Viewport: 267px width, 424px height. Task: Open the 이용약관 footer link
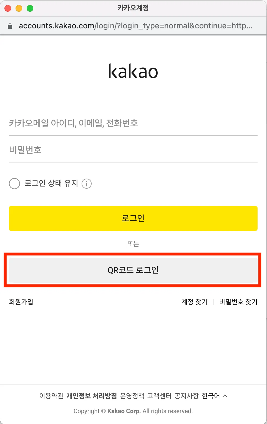pyautogui.click(x=51, y=396)
